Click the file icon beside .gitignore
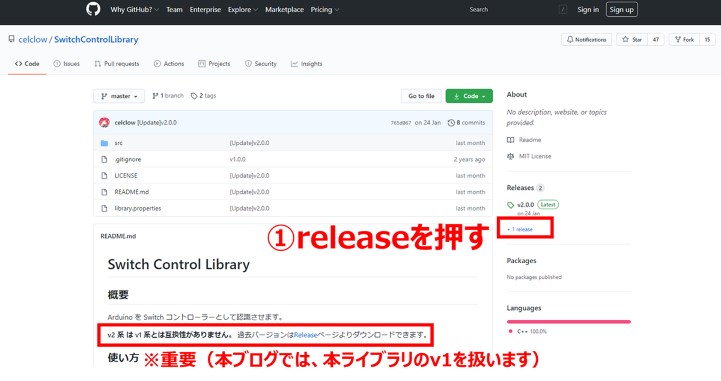Viewport: 721px width, 381px height. click(x=104, y=159)
